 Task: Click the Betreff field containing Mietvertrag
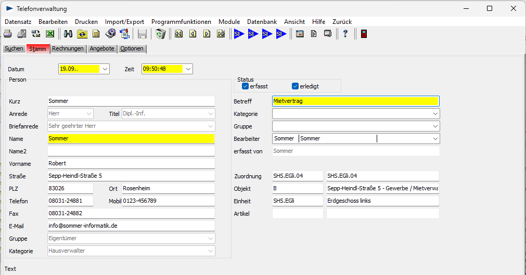(x=355, y=101)
